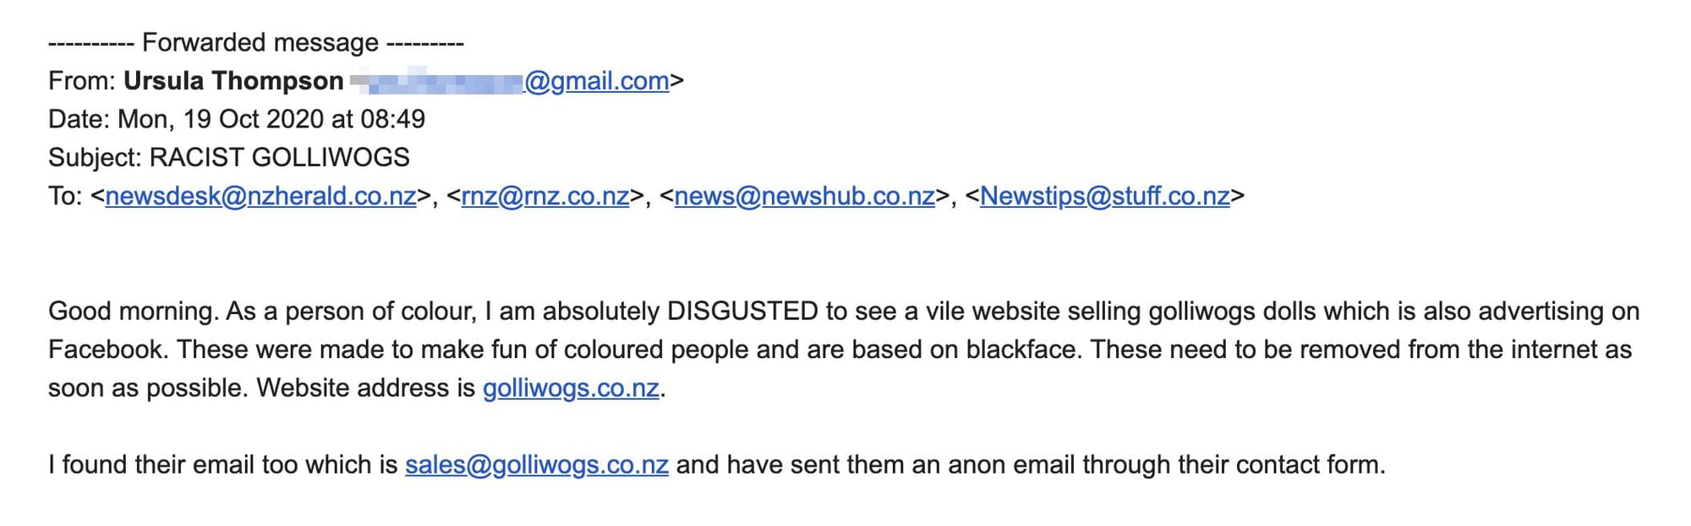Open the sales@golliwogs.co.nz email link

pos(537,465)
